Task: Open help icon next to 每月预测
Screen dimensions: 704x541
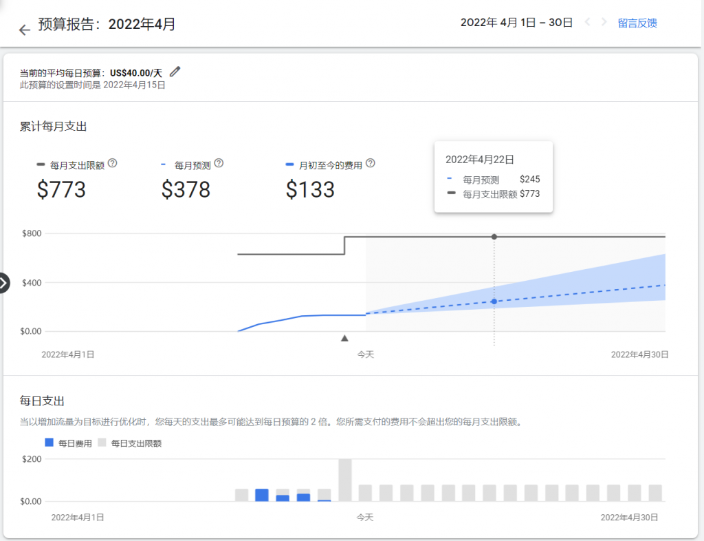Action: pyautogui.click(x=219, y=164)
